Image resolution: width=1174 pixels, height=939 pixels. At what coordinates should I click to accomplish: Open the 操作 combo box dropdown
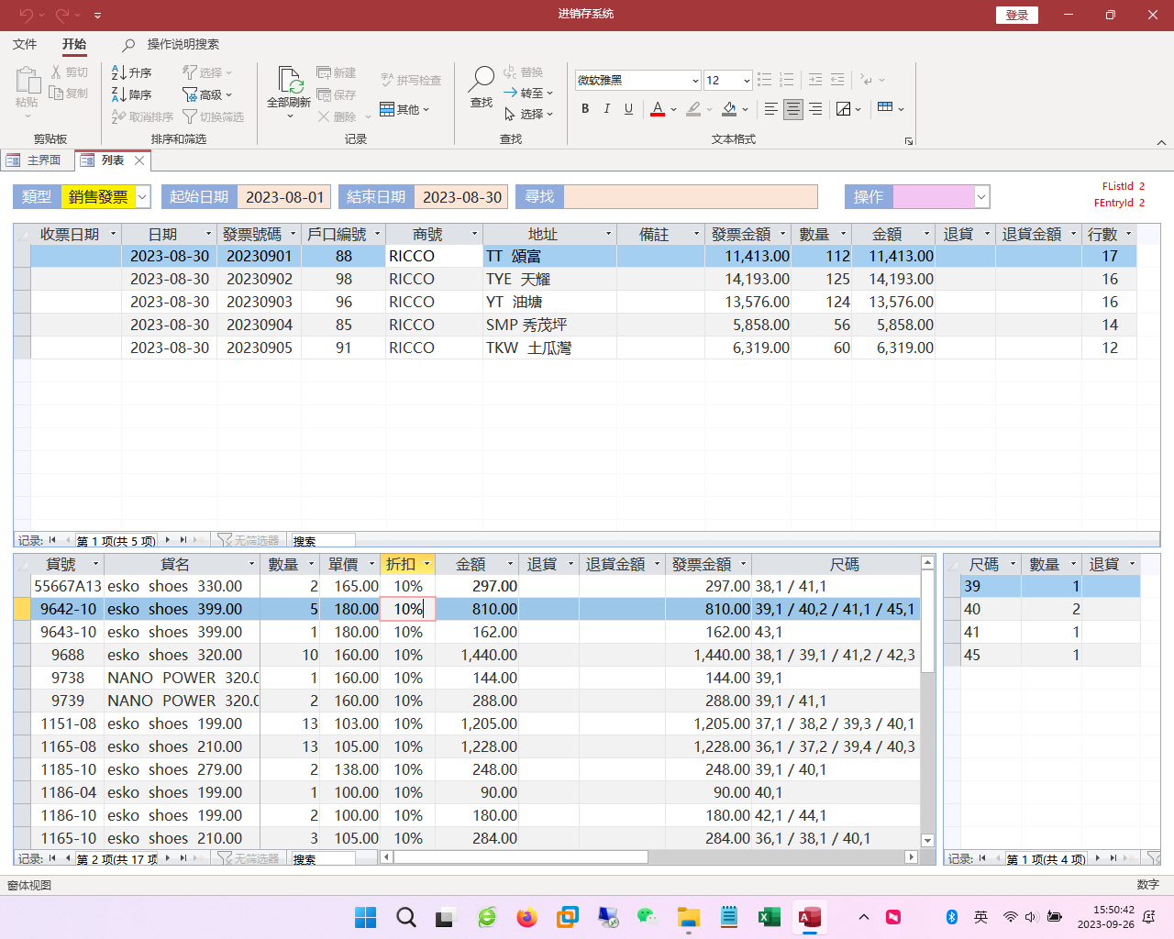coord(981,197)
